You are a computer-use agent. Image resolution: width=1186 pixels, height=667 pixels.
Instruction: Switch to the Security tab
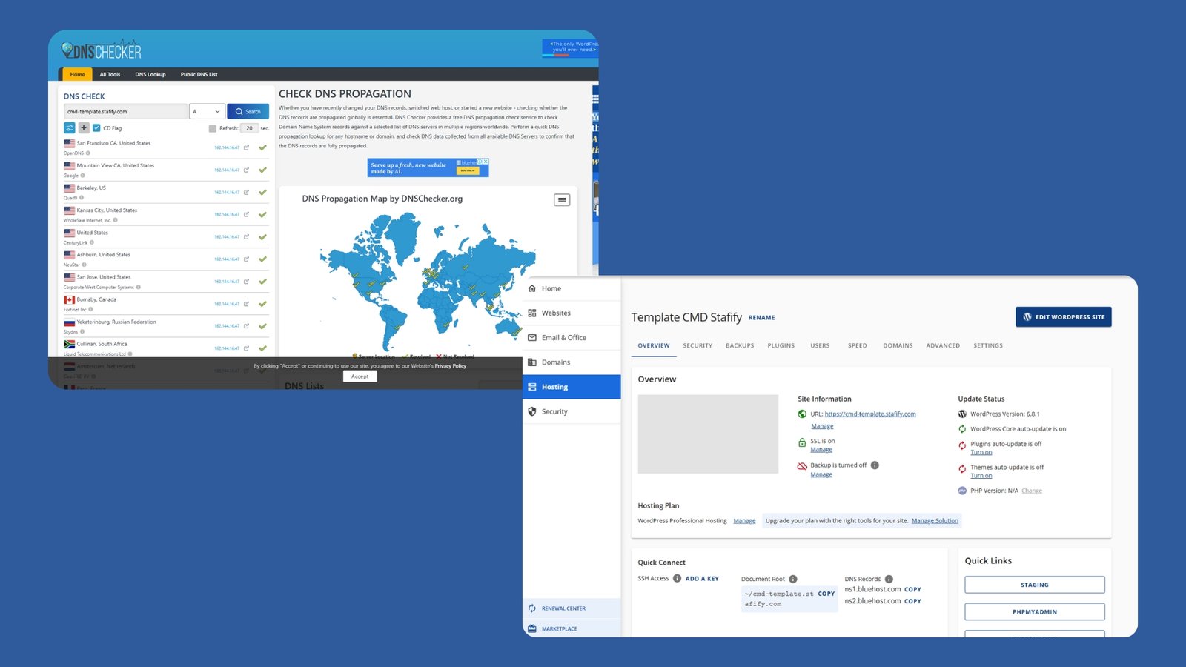697,346
